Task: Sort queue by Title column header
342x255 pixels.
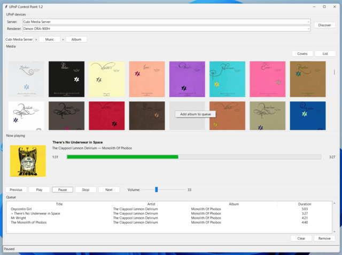Action: (59, 204)
